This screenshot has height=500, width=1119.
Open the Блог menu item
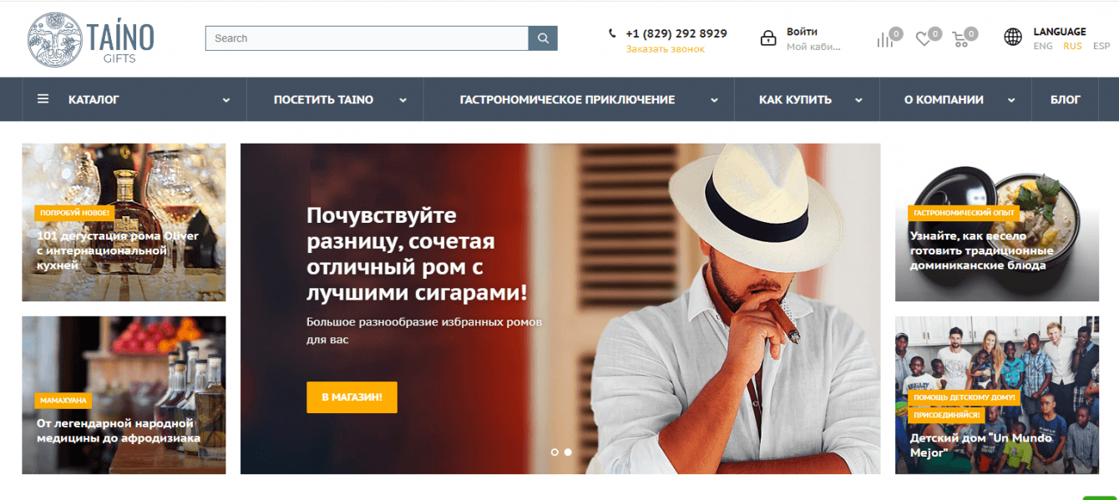point(1066,99)
